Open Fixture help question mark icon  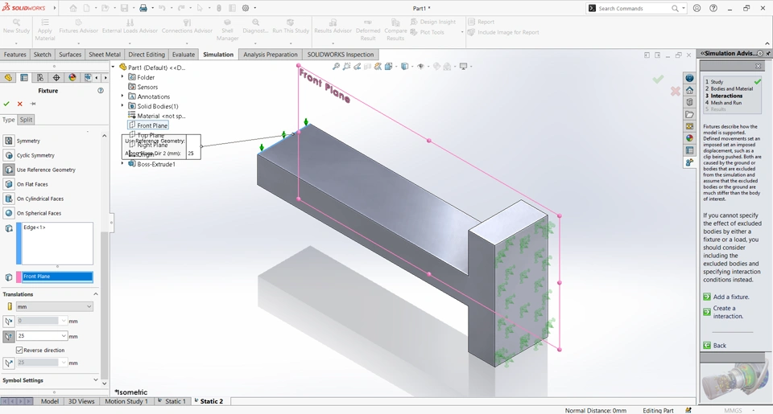click(x=101, y=91)
